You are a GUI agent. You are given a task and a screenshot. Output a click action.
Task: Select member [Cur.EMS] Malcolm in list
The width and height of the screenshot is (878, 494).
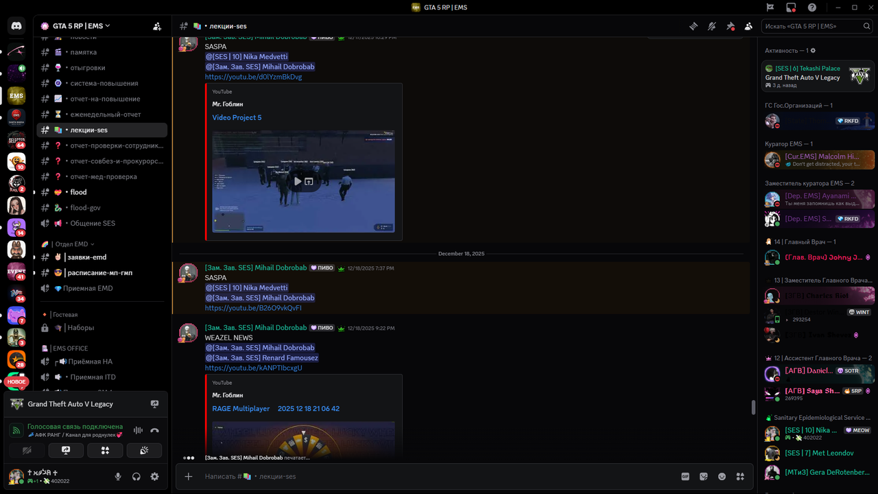pos(819,160)
